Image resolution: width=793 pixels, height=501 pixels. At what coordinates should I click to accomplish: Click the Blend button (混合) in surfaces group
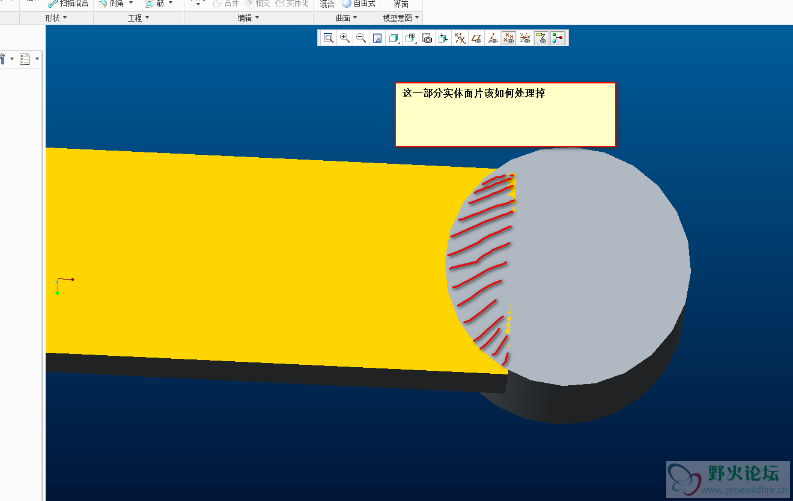[327, 4]
